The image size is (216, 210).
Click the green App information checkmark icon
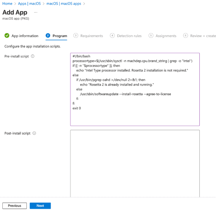7,36
